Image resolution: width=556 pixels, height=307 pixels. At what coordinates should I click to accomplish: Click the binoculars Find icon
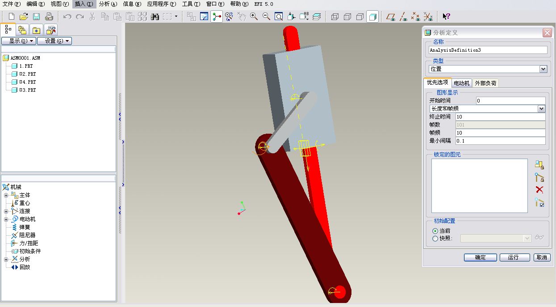coord(155,17)
